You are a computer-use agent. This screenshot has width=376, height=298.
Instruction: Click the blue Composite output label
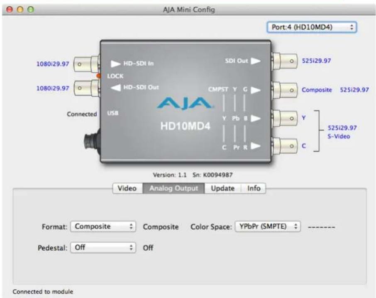coord(317,90)
